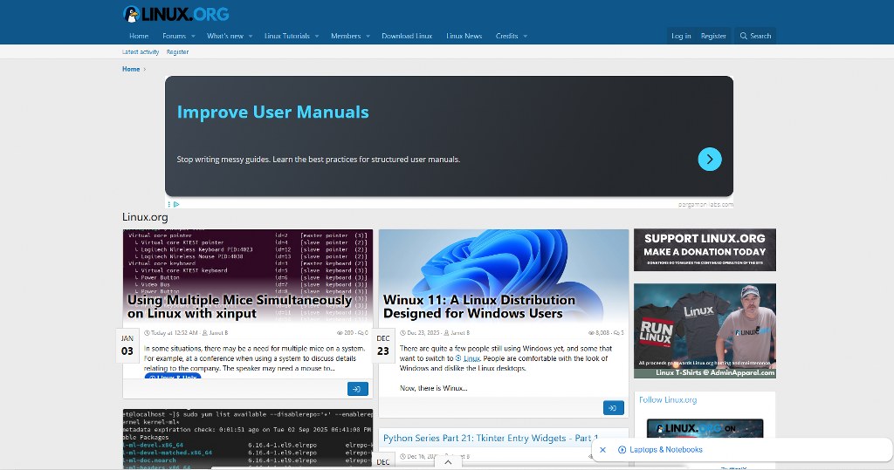Expand the What's new dropdown arrow
Image resolution: width=894 pixels, height=470 pixels.
tap(251, 37)
